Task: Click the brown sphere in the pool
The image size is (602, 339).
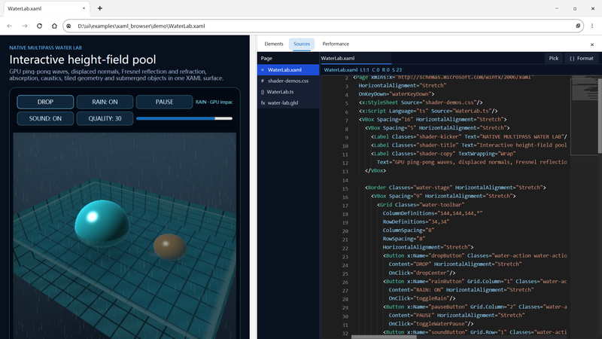Action: [x=170, y=247]
